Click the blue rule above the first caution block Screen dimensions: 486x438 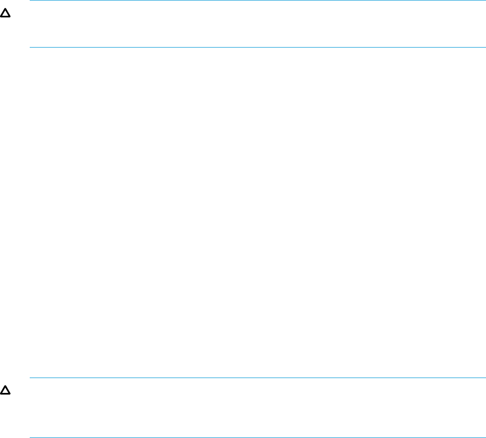click(258, 0)
